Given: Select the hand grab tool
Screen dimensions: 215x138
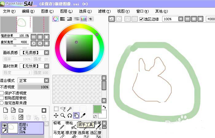Looking at the screenshot, I should pyautogui.click(x=76, y=116).
